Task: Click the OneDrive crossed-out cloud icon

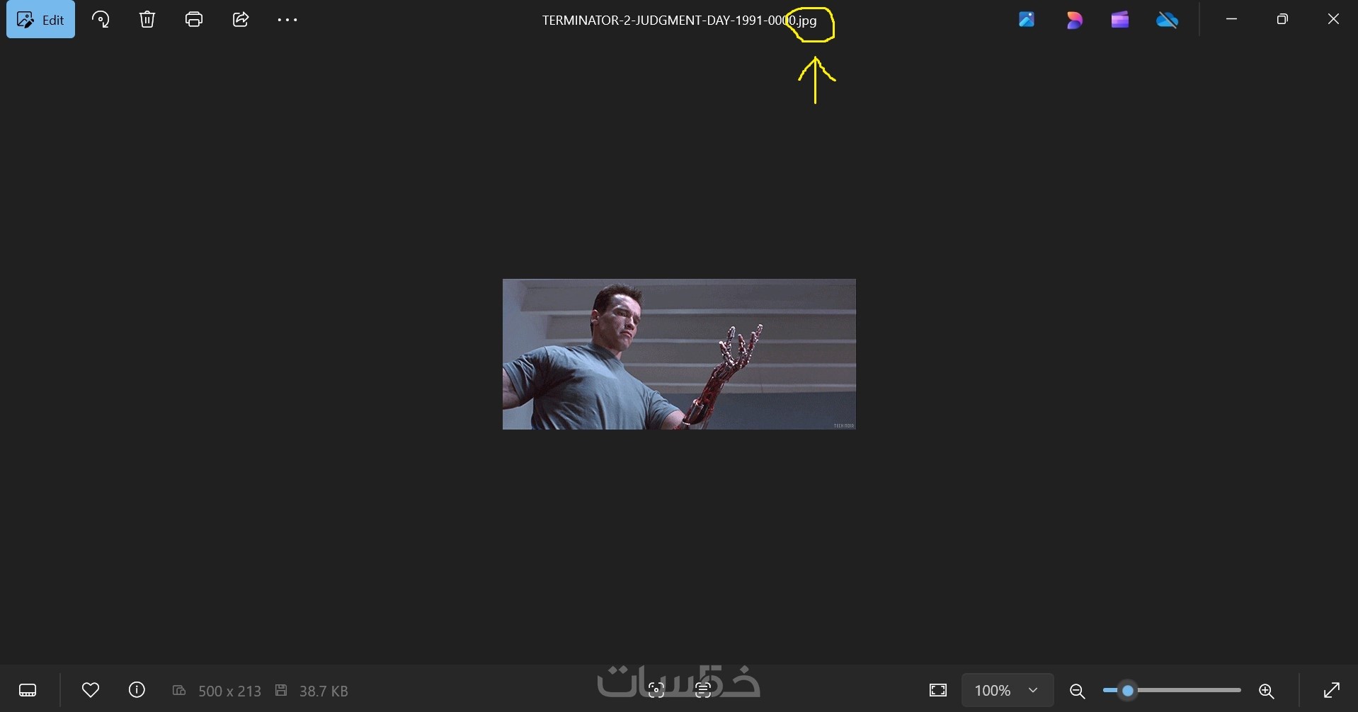Action: tap(1168, 20)
